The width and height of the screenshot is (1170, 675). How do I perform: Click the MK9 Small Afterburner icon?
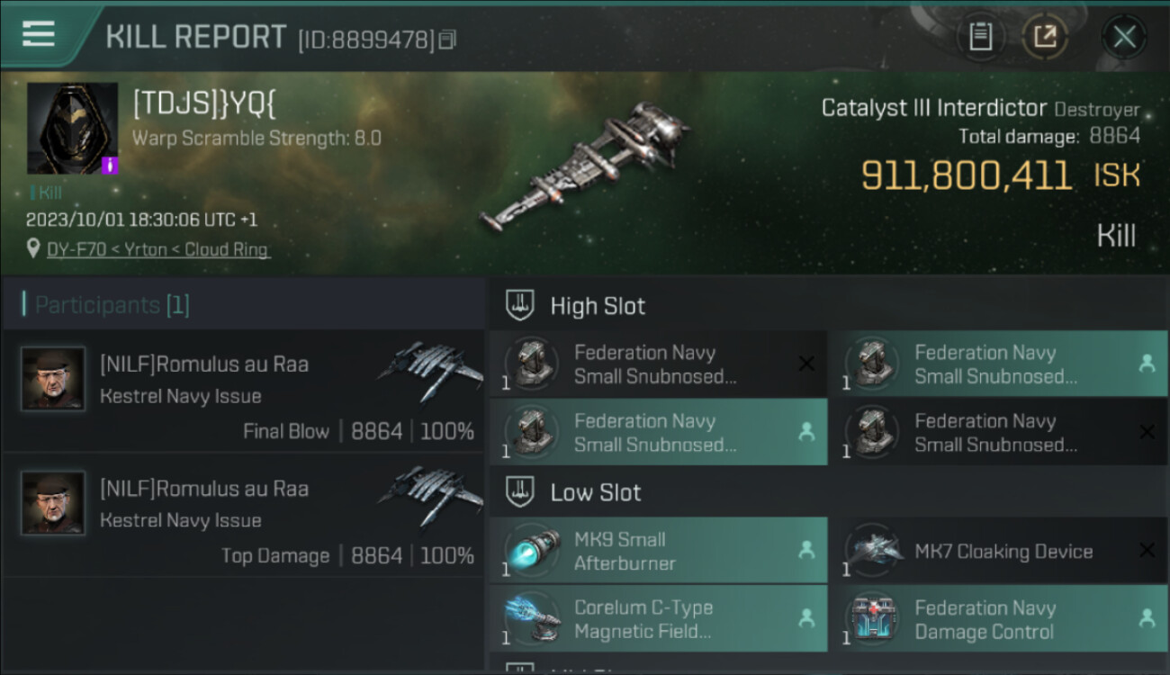531,551
